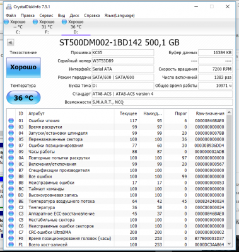Click status icon for 0A Повторные попытки раскрутки
Viewport: 239px width, 252px height.
[x=11, y=158]
